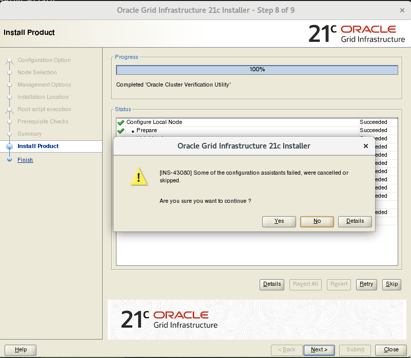Click Details button beside Revert All

272,284
